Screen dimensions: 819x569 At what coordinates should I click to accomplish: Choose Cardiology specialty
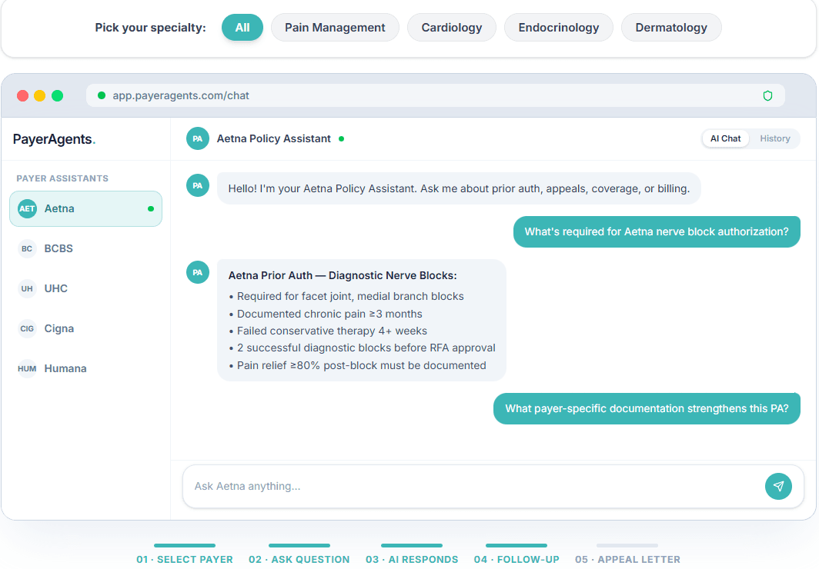(x=452, y=28)
